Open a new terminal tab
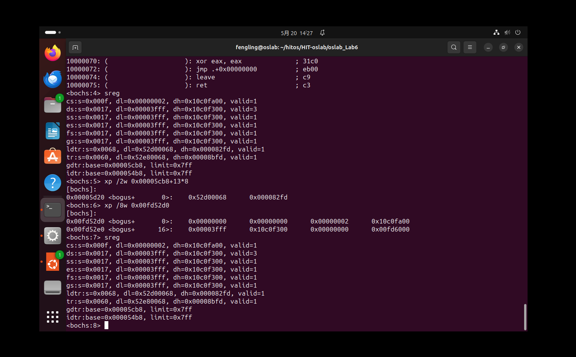This screenshot has height=357, width=576. (75, 47)
